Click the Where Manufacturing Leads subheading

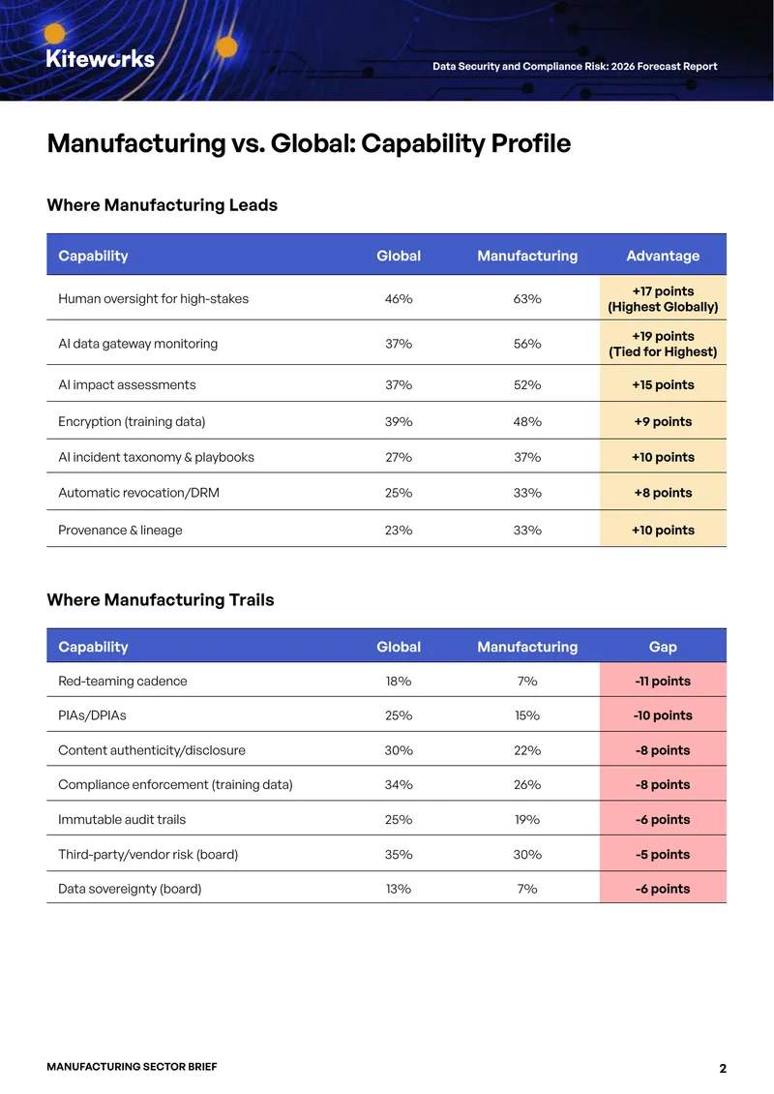[162, 205]
